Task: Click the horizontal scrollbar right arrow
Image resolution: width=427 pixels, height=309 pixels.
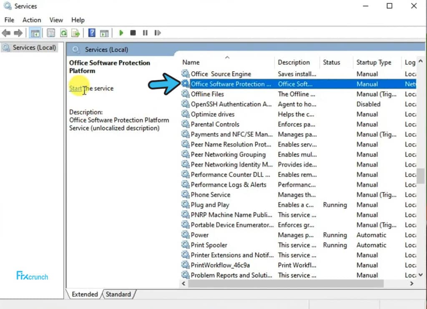Action: 412,284
